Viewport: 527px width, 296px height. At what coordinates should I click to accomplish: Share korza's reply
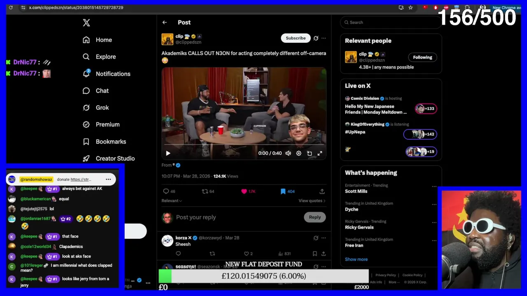324,254
